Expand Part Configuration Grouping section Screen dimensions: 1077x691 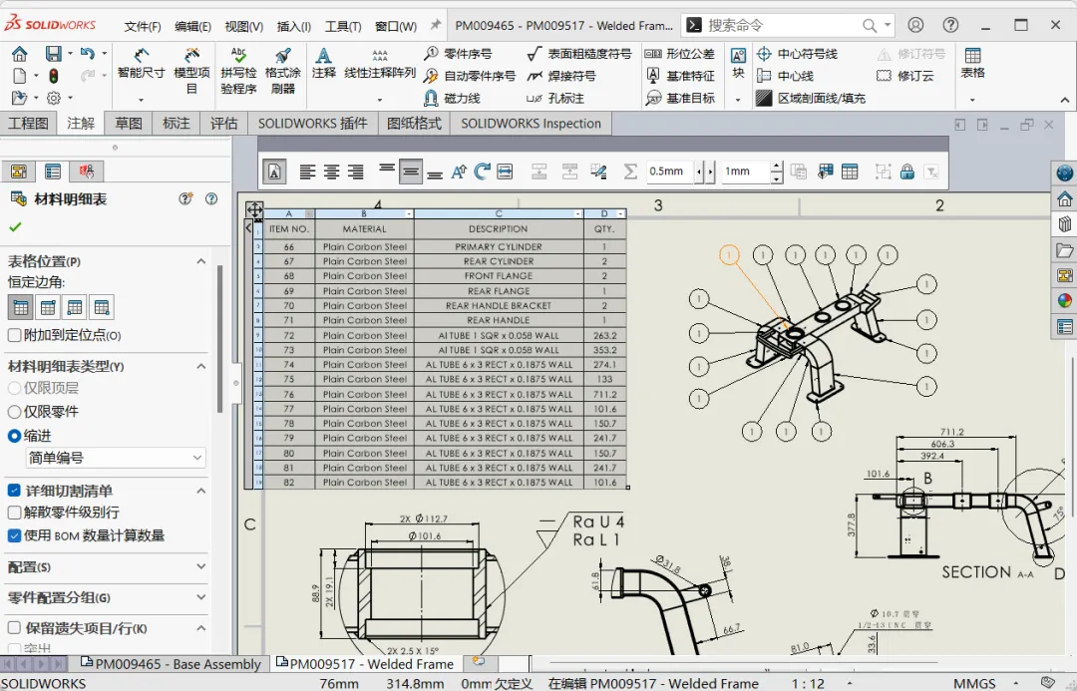(201, 597)
